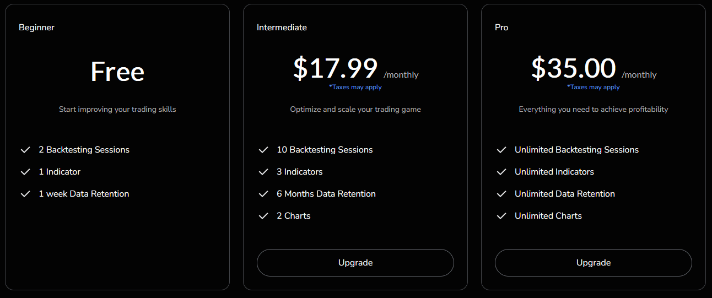The height and width of the screenshot is (298, 712).
Task: Upgrade to the Intermediate plan
Action: coord(355,263)
